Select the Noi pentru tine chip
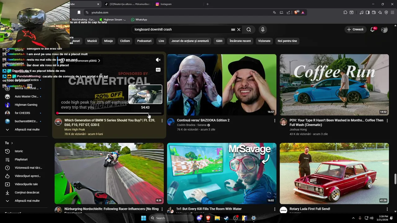The width and height of the screenshot is (397, 223). point(287,41)
